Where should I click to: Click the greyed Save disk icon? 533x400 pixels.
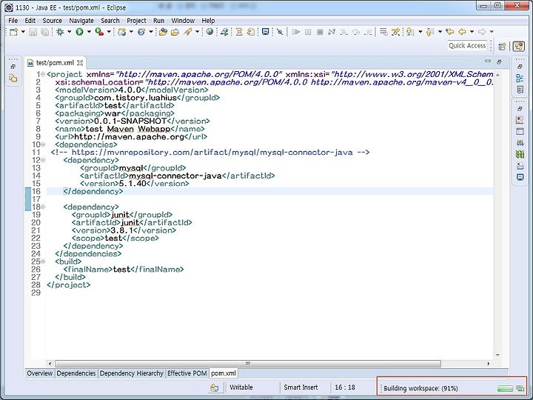pyautogui.click(x=33, y=32)
